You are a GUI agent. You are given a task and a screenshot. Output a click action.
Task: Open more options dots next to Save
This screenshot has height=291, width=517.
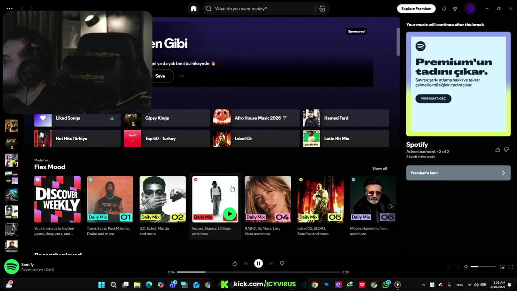(x=181, y=76)
